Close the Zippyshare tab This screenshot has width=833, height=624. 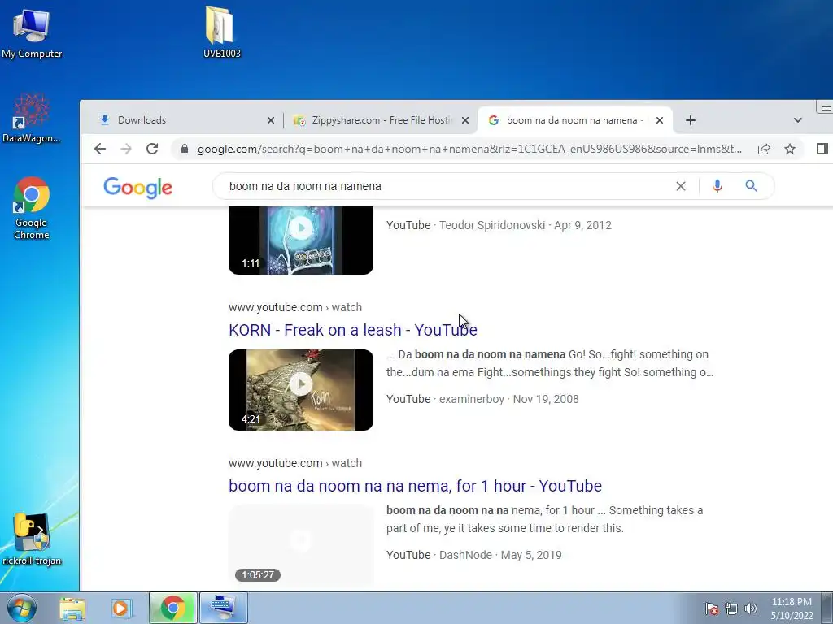tap(464, 120)
